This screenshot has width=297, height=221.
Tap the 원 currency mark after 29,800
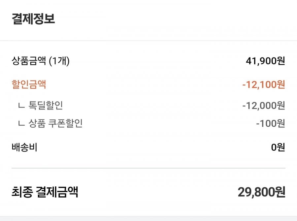tap(280, 192)
